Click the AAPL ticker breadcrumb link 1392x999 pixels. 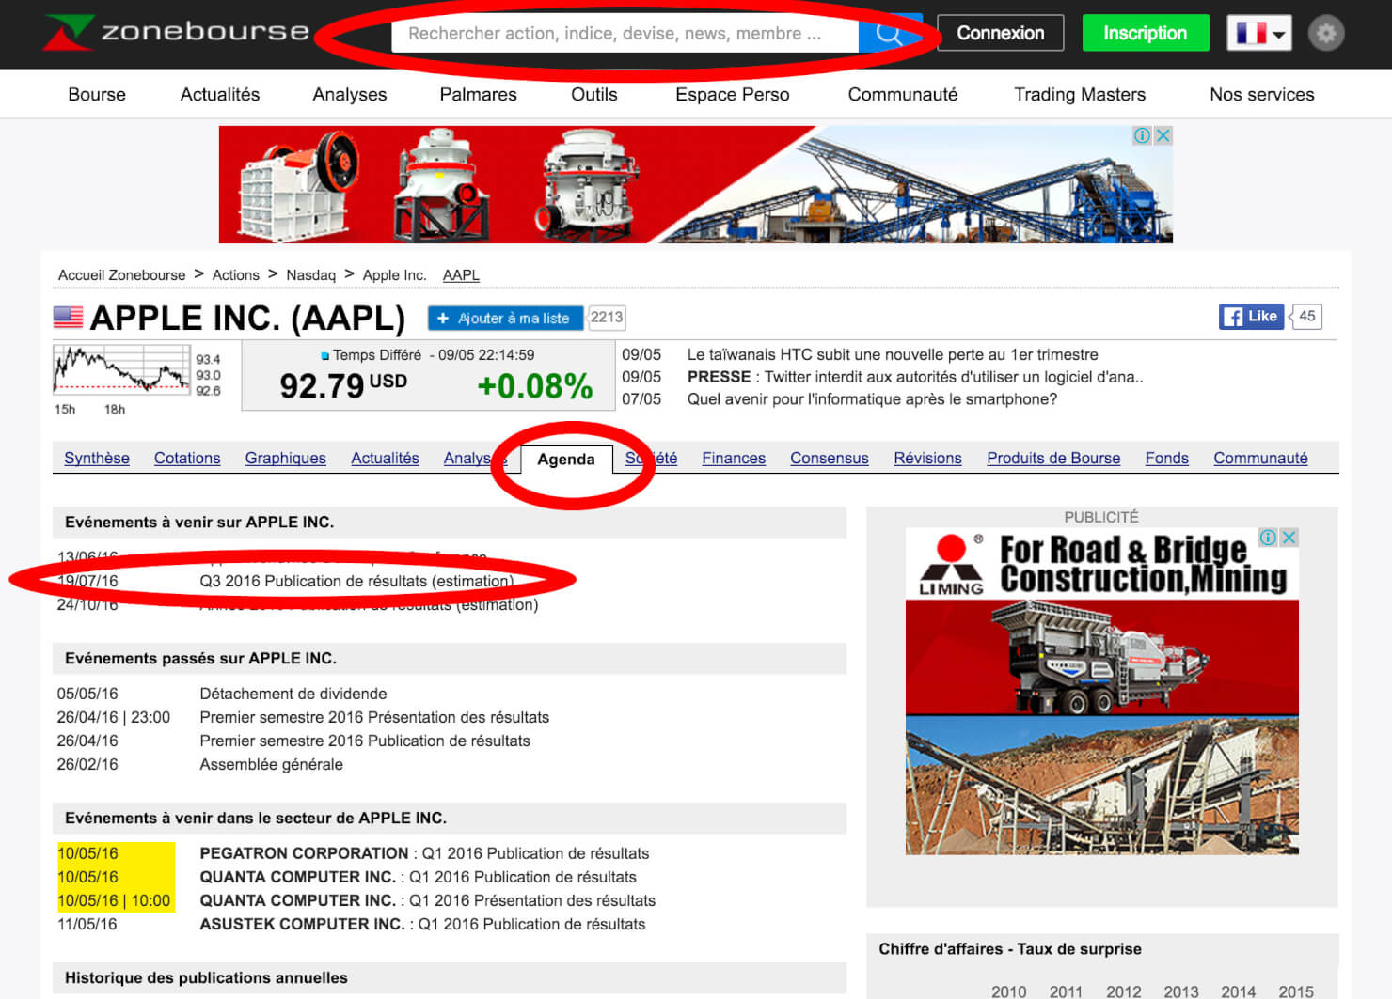(x=461, y=275)
